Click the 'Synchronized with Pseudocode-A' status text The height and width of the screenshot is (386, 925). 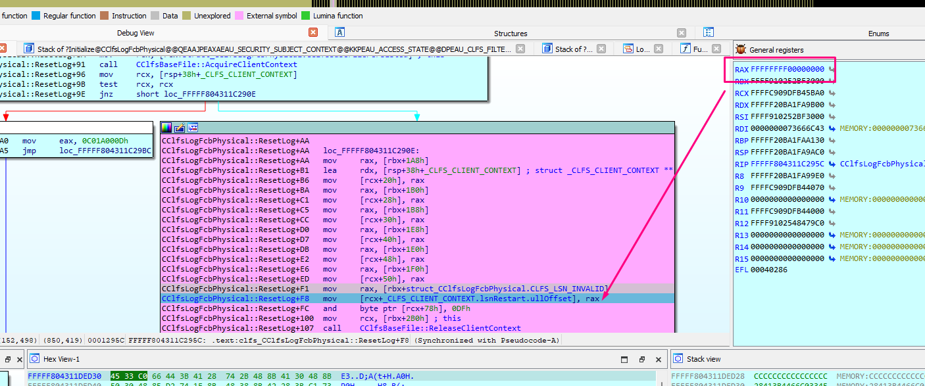(486, 341)
